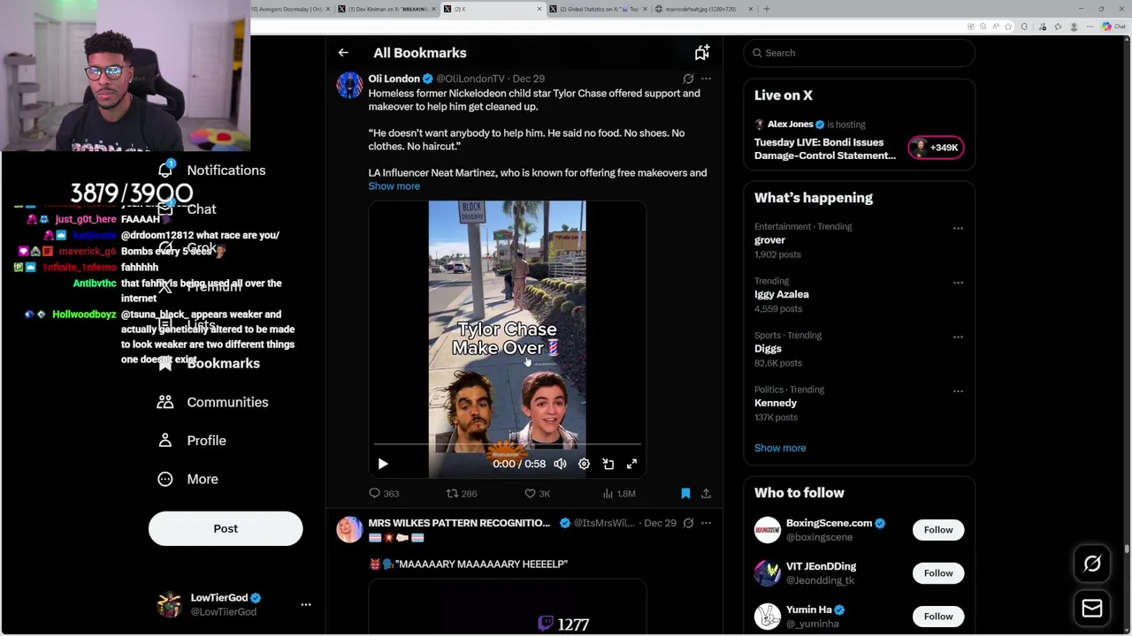This screenshot has height=636, width=1132.
Task: Click the X search field
Action: [859, 53]
